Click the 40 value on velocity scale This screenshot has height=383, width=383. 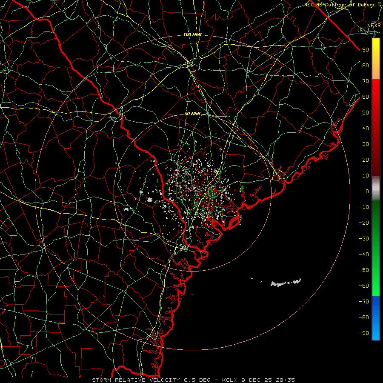coord(366,129)
